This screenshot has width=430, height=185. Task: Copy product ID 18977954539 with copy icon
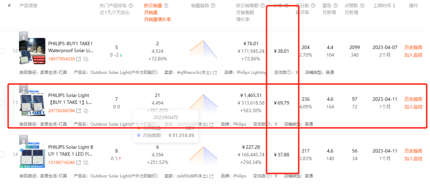(86, 59)
